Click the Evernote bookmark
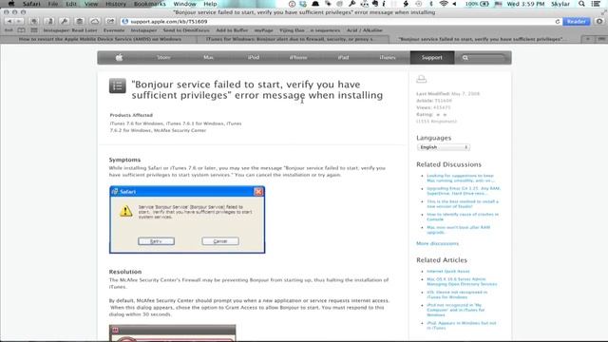Image resolution: width=608 pixels, height=342 pixels. [x=114, y=30]
